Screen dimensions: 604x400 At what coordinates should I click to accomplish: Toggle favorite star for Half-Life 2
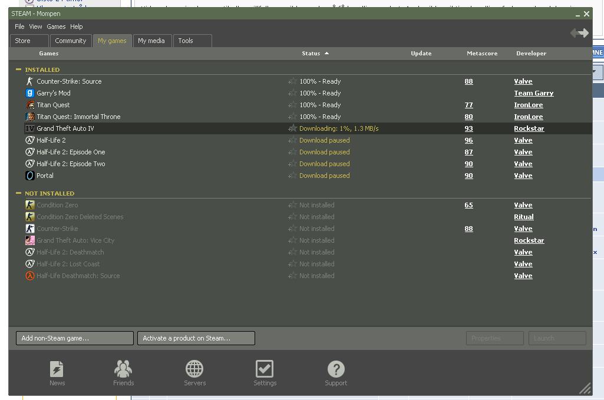click(292, 140)
